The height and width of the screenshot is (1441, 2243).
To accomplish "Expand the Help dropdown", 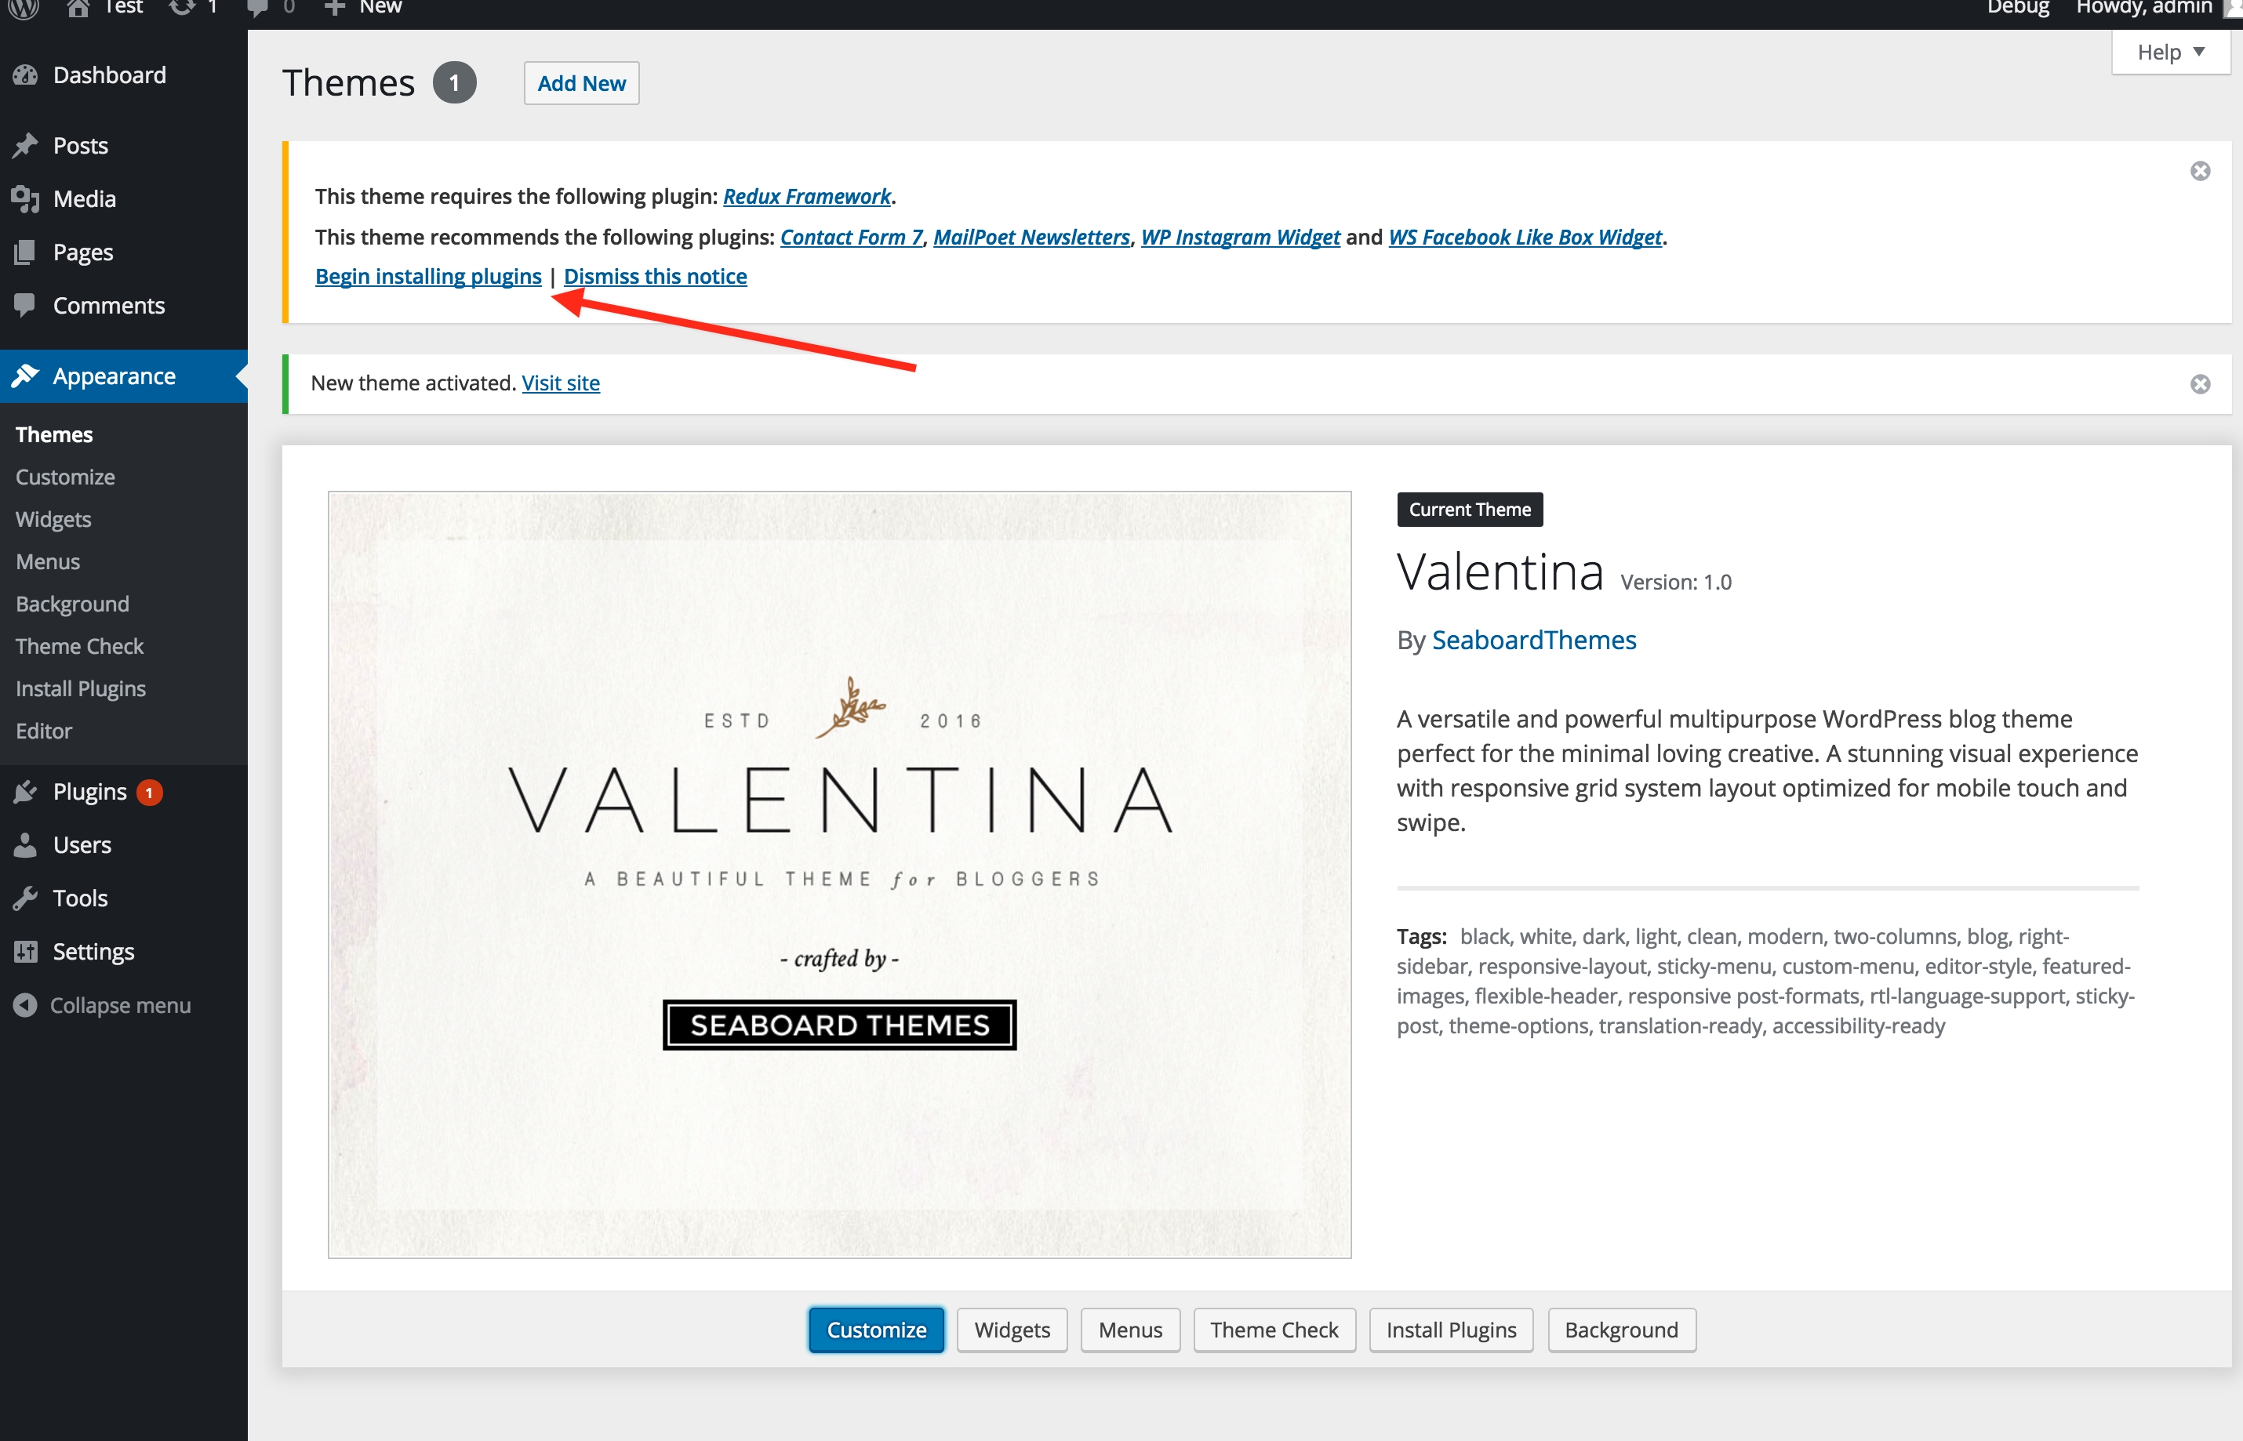I will pos(2171,53).
